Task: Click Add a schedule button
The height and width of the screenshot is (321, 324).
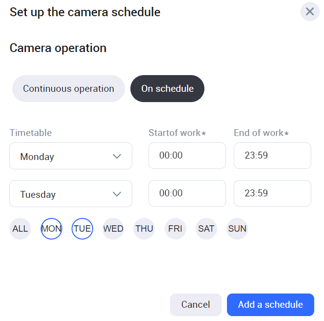Action: click(271, 305)
